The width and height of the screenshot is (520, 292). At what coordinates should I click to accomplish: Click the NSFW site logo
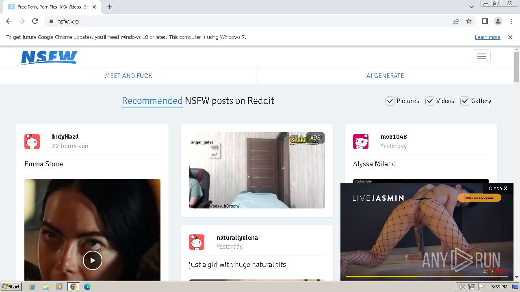[x=48, y=57]
